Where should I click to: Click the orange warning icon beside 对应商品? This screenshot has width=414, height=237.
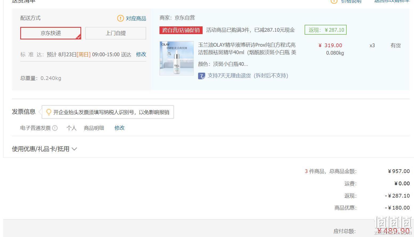pos(120,18)
